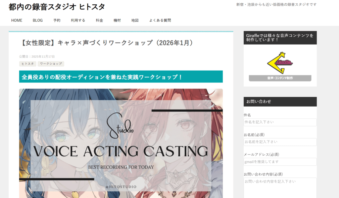Open the 利用する menu item
The width and height of the screenshot is (339, 198).
click(78, 20)
